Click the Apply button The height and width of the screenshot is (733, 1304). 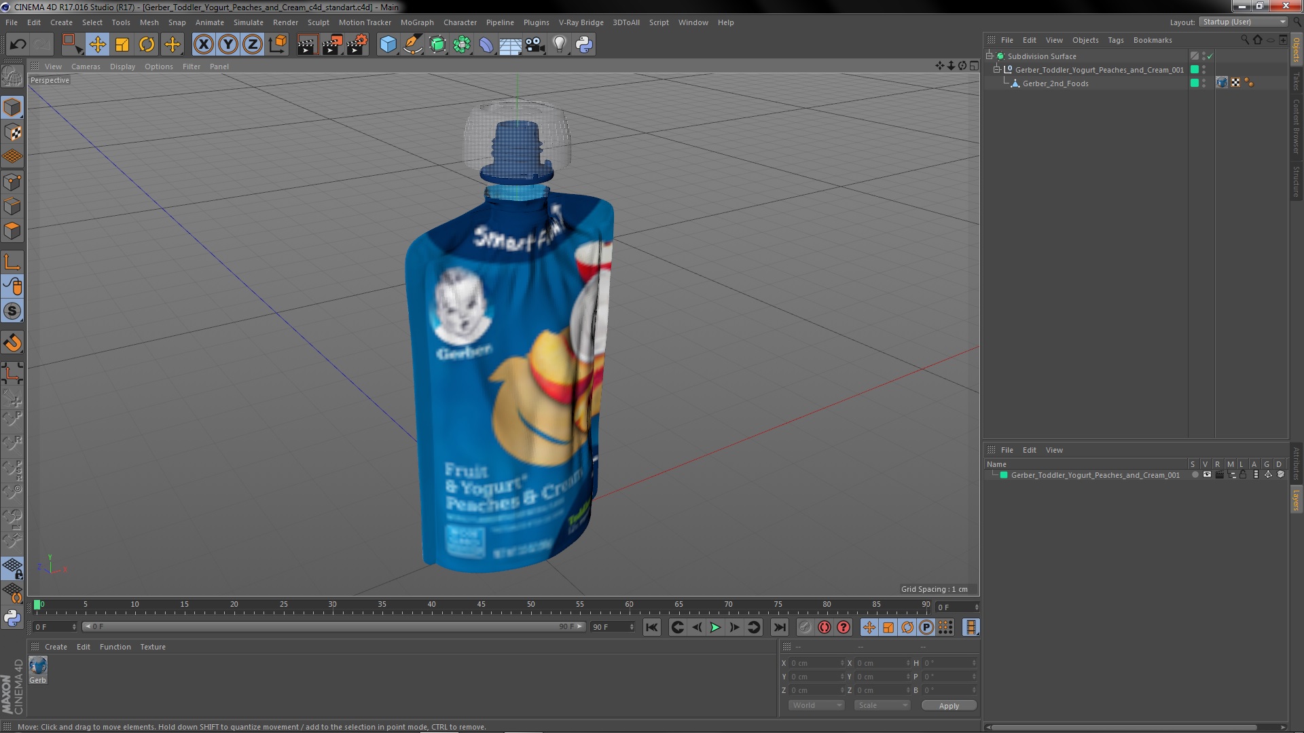[x=949, y=706]
